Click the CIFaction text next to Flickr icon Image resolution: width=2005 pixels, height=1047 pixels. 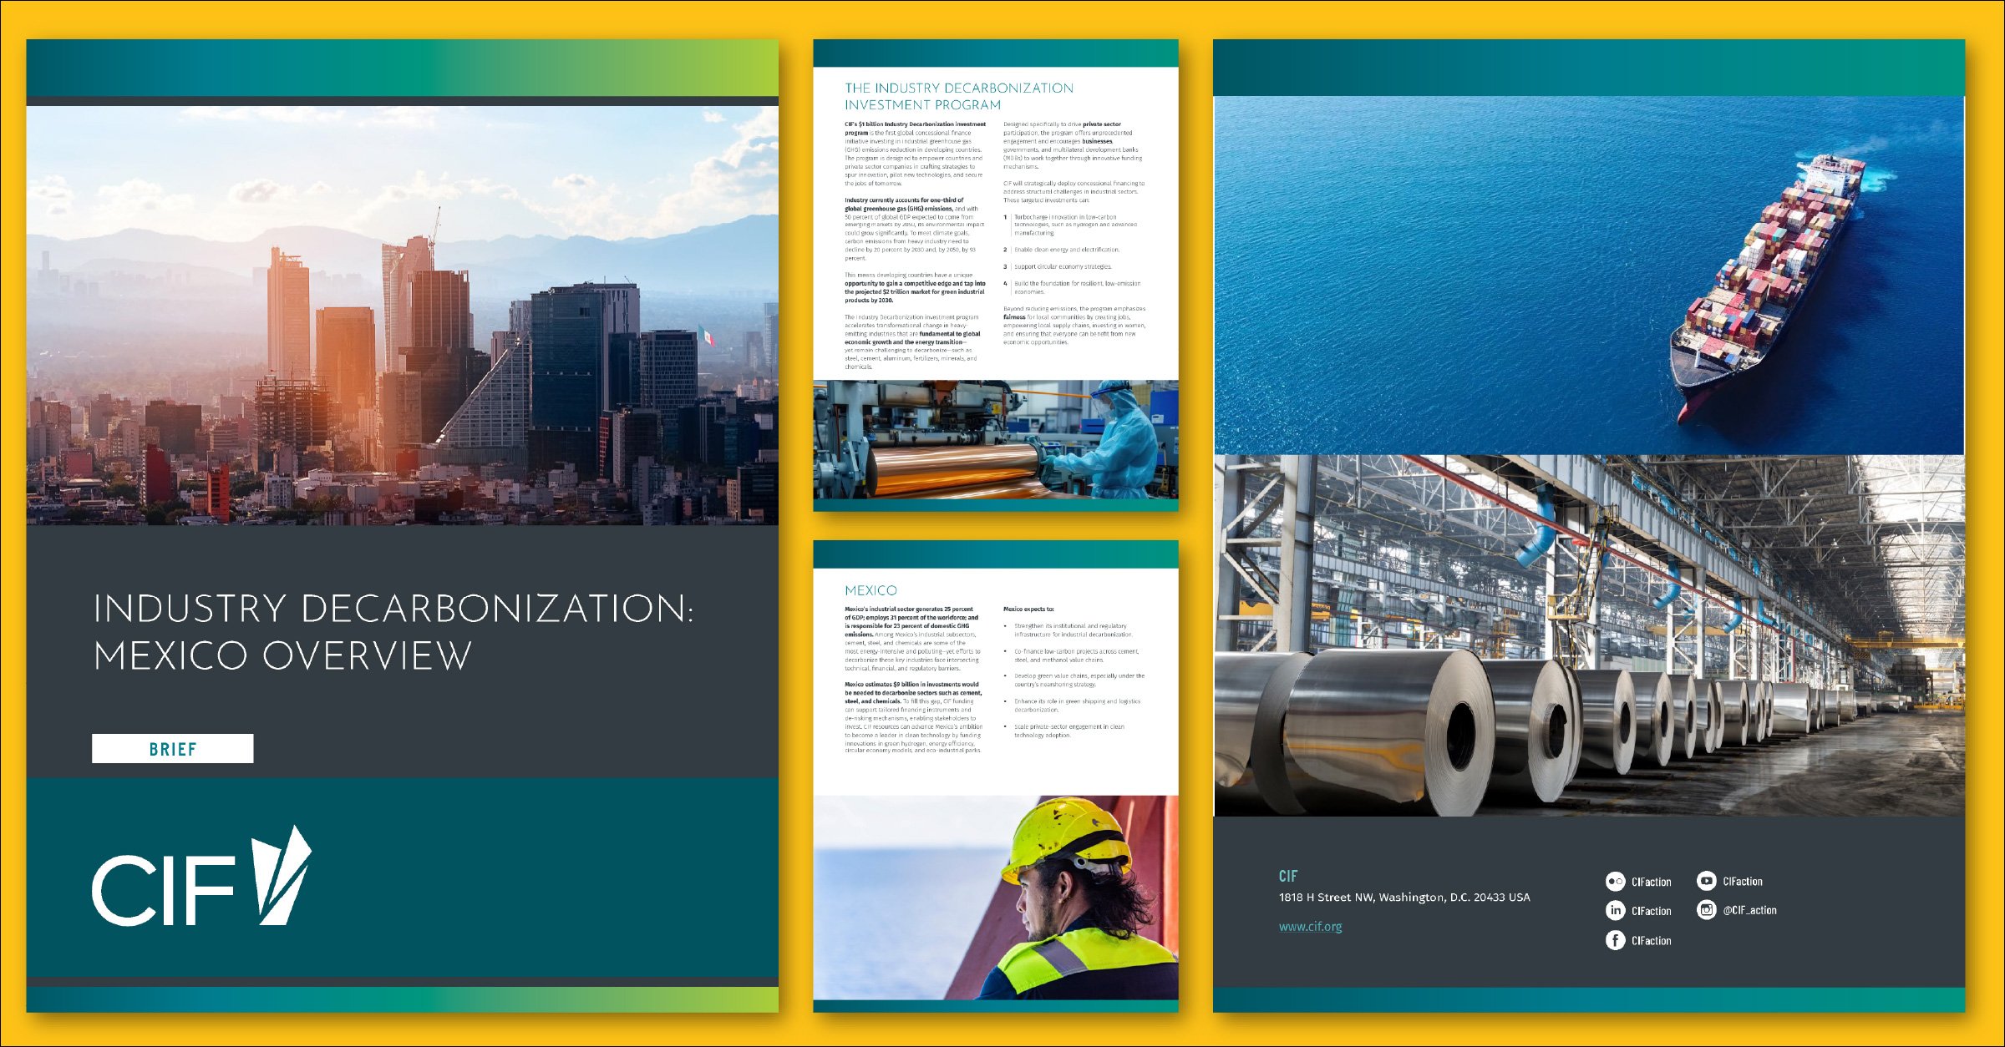1652,882
